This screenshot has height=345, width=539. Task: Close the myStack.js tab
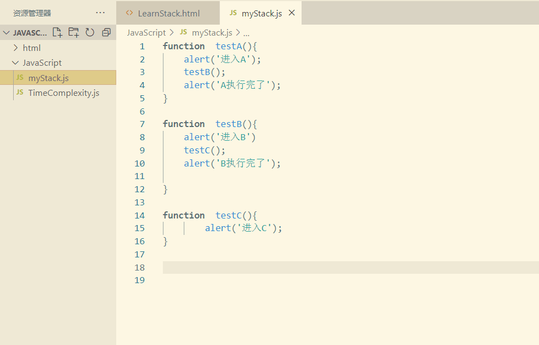(x=292, y=13)
